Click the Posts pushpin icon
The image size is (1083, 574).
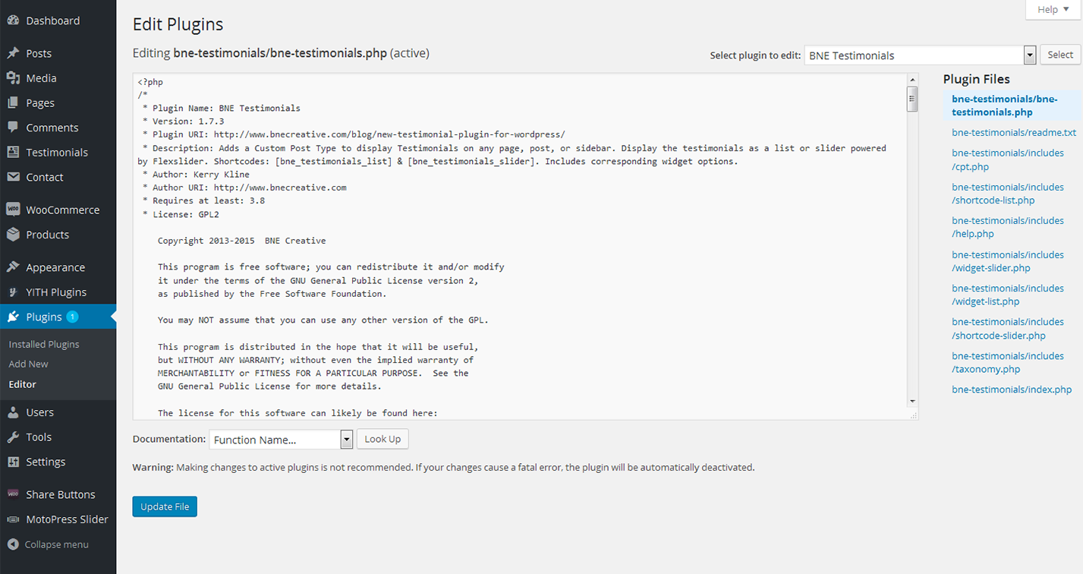(x=13, y=53)
